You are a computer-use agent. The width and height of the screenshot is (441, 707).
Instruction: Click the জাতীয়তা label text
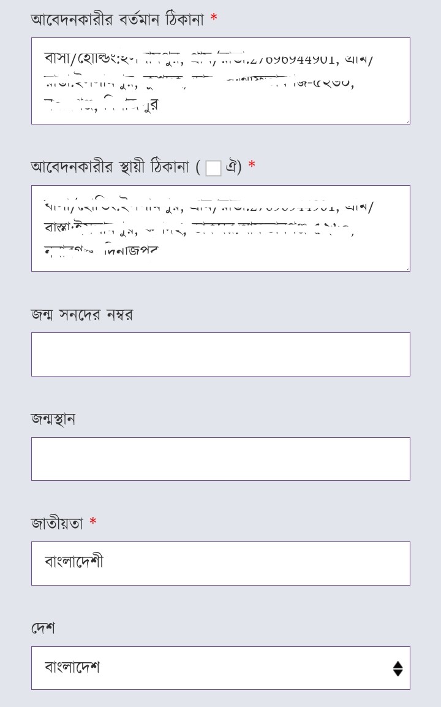tap(57, 523)
